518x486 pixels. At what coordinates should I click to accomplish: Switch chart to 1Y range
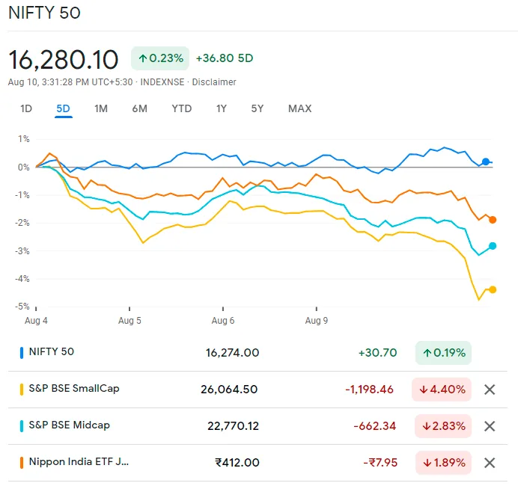(x=221, y=108)
